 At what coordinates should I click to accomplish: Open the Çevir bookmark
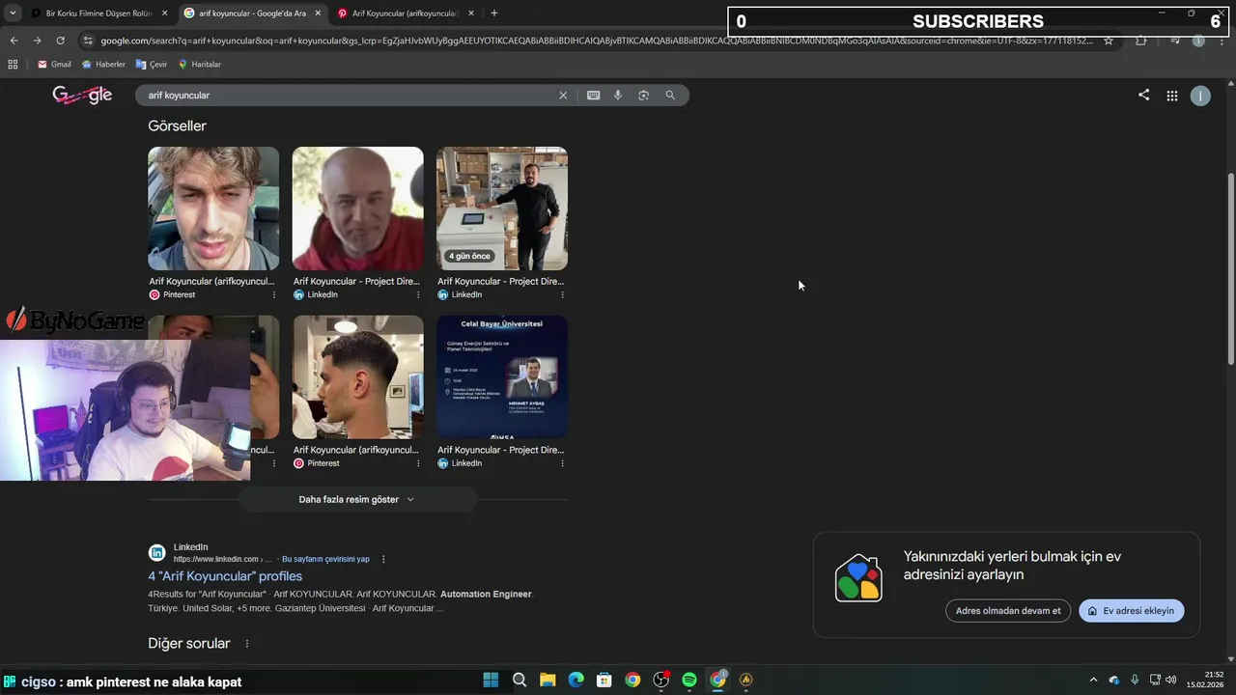tap(152, 64)
